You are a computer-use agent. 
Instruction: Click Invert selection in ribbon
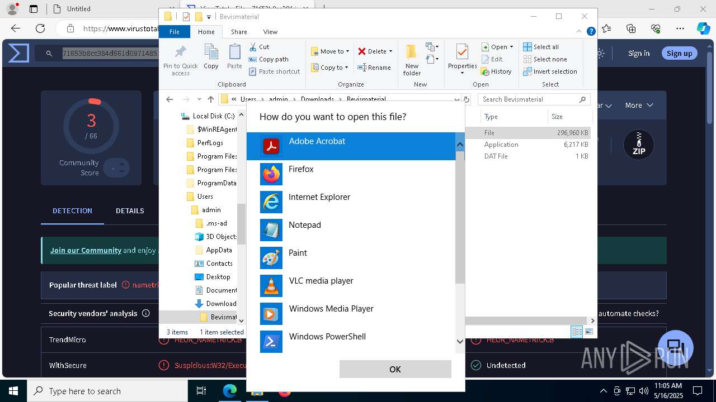pos(550,71)
